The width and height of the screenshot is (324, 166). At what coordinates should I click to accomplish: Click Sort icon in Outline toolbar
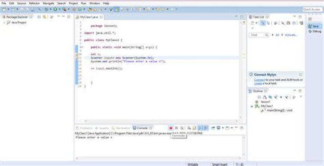265,97
